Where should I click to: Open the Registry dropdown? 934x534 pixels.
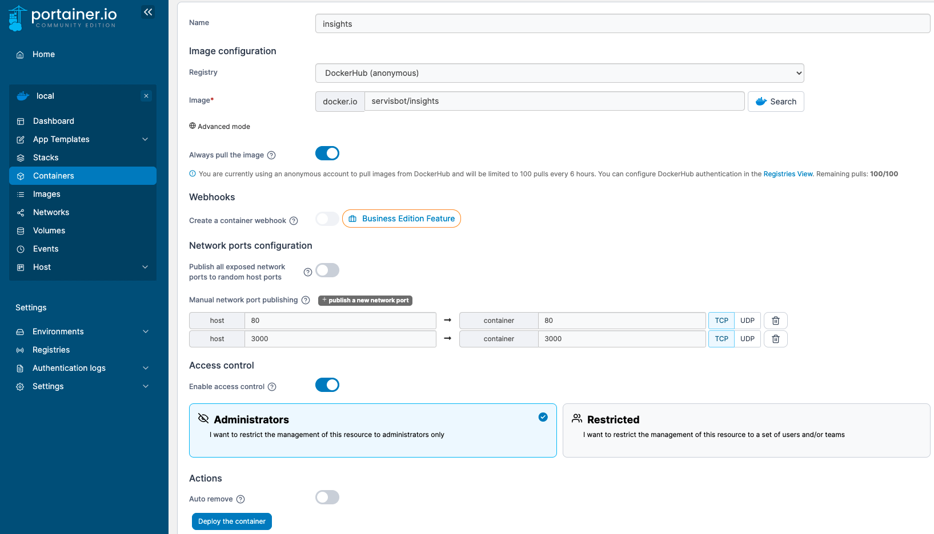tap(560, 73)
